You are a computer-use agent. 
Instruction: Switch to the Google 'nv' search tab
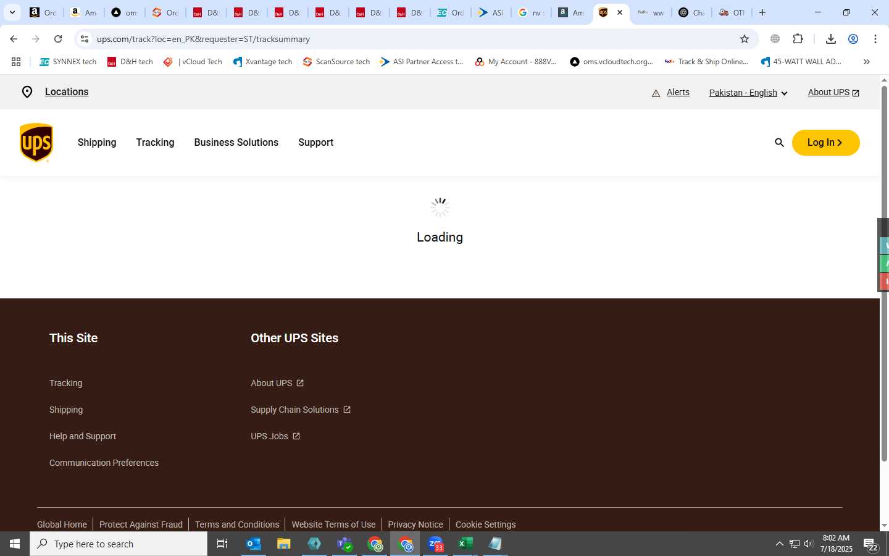pyautogui.click(x=531, y=12)
